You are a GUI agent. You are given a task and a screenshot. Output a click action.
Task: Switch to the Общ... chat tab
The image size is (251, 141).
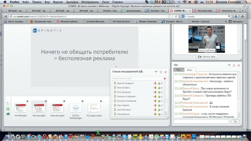pos(179,70)
